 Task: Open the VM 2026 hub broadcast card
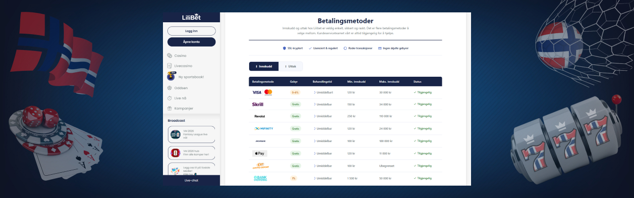tap(191, 154)
